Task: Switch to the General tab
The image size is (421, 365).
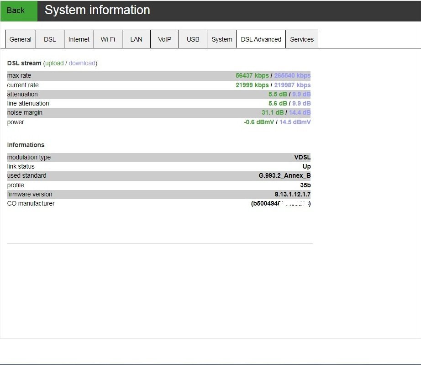Action: click(21, 39)
